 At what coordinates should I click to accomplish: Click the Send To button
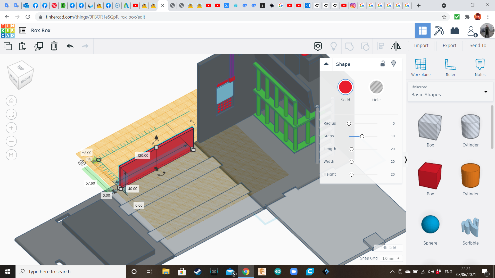point(478,46)
